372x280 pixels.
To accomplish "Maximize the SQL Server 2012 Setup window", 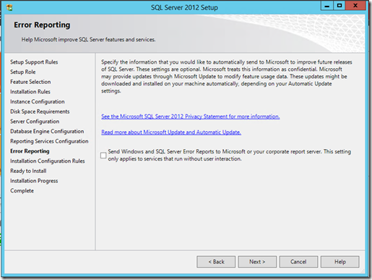I will pos(339,6).
